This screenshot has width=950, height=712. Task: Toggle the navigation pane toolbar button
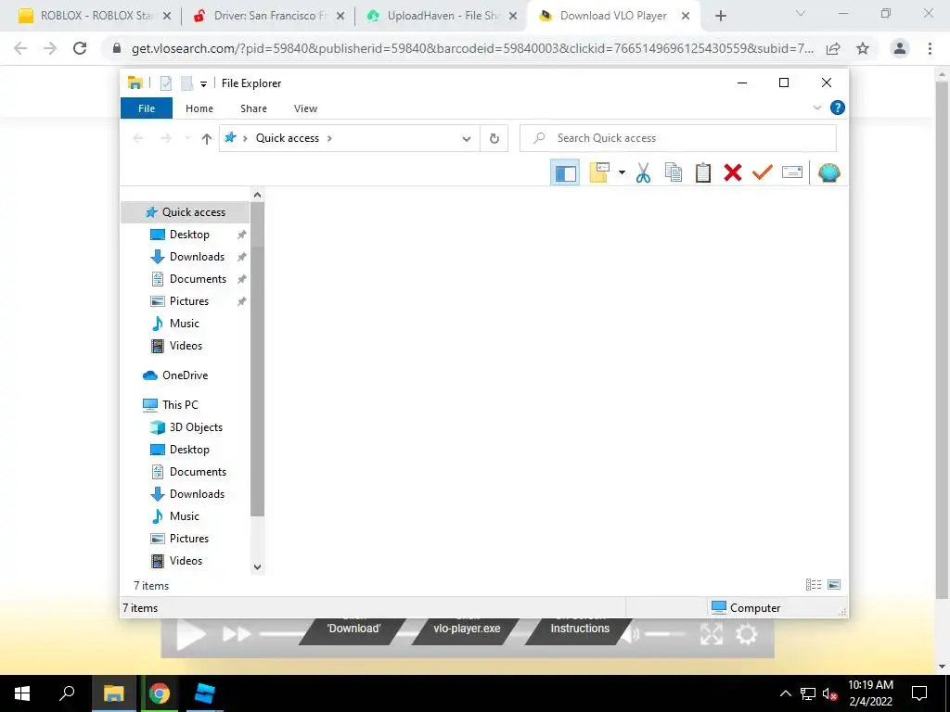tap(565, 173)
